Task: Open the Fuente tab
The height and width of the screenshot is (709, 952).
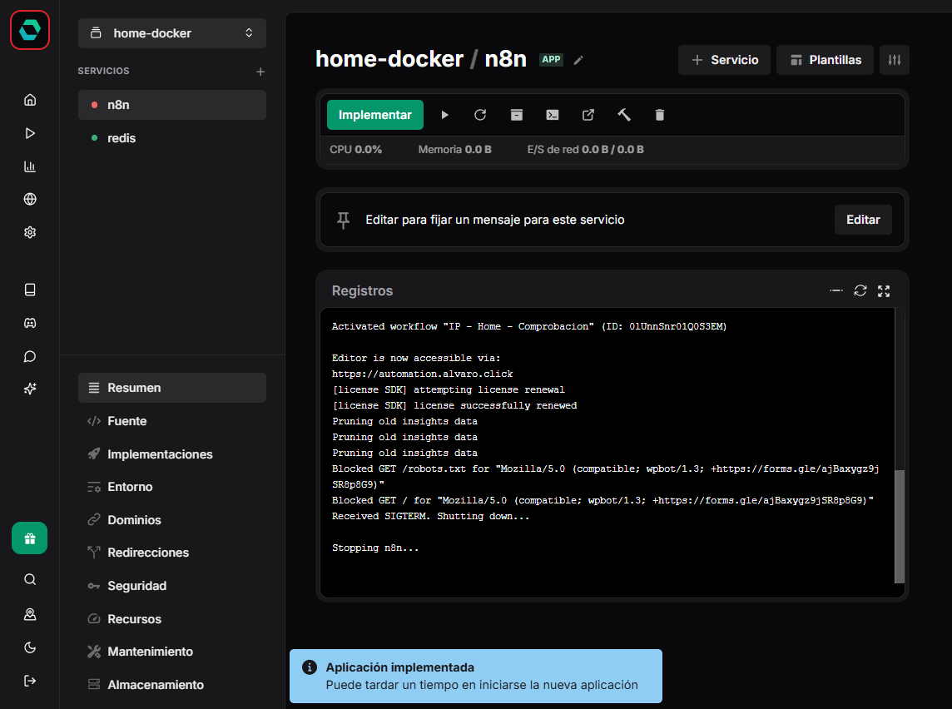Action: (x=171, y=421)
